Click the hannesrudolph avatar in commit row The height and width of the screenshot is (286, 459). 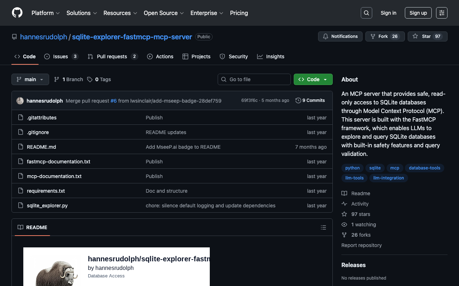[20, 101]
